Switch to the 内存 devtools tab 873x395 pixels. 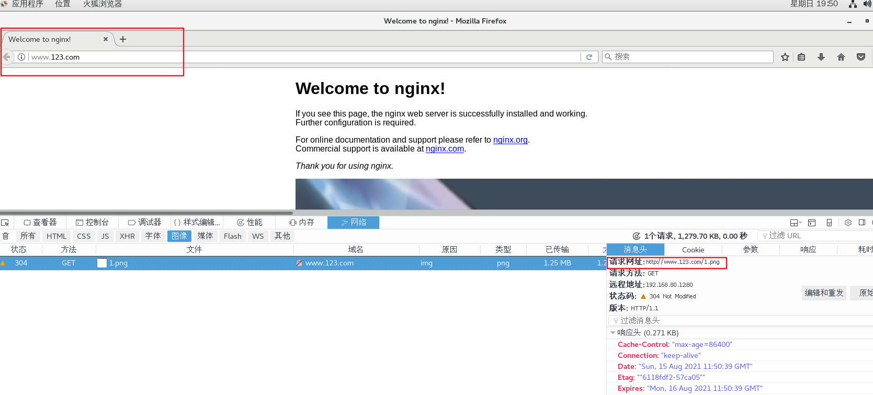coord(301,223)
